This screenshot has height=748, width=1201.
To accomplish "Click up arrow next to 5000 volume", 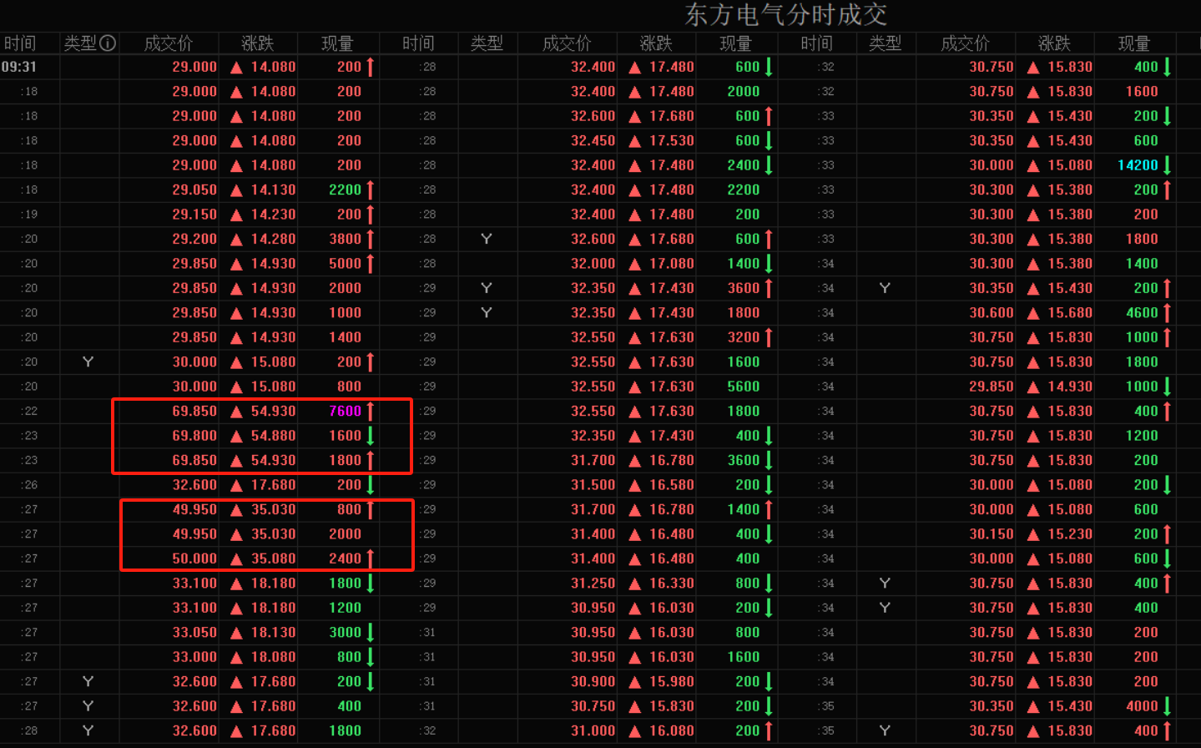I will click(371, 264).
